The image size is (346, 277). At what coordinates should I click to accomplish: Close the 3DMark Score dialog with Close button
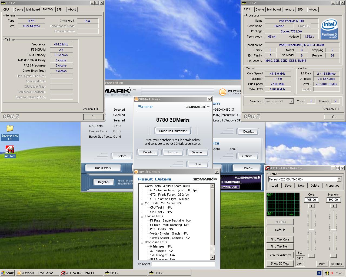[198, 164]
